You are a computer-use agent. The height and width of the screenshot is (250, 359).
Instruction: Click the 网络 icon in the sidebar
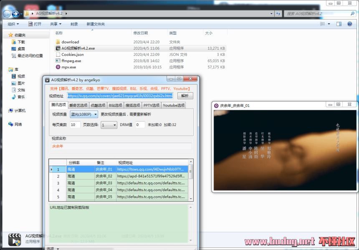(10, 124)
